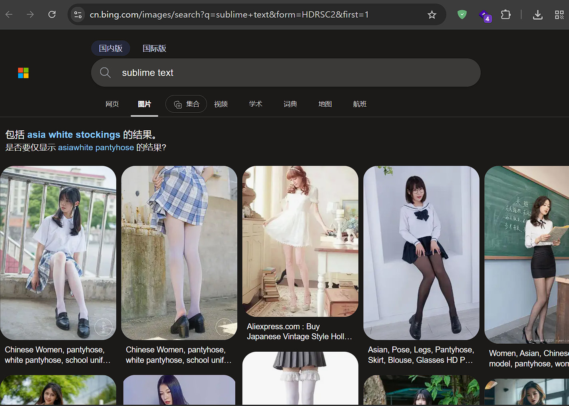The image size is (569, 406).
Task: Click the sublime text search field
Action: click(x=286, y=73)
